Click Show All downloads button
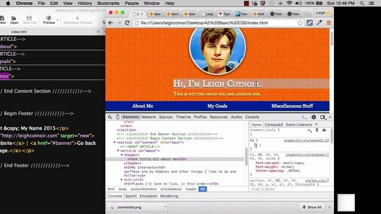Viewport: 381px width, 214px height. coord(311,207)
